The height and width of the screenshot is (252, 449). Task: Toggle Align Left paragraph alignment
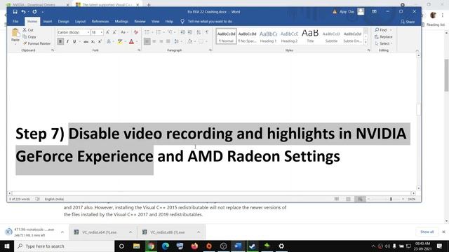147,42
